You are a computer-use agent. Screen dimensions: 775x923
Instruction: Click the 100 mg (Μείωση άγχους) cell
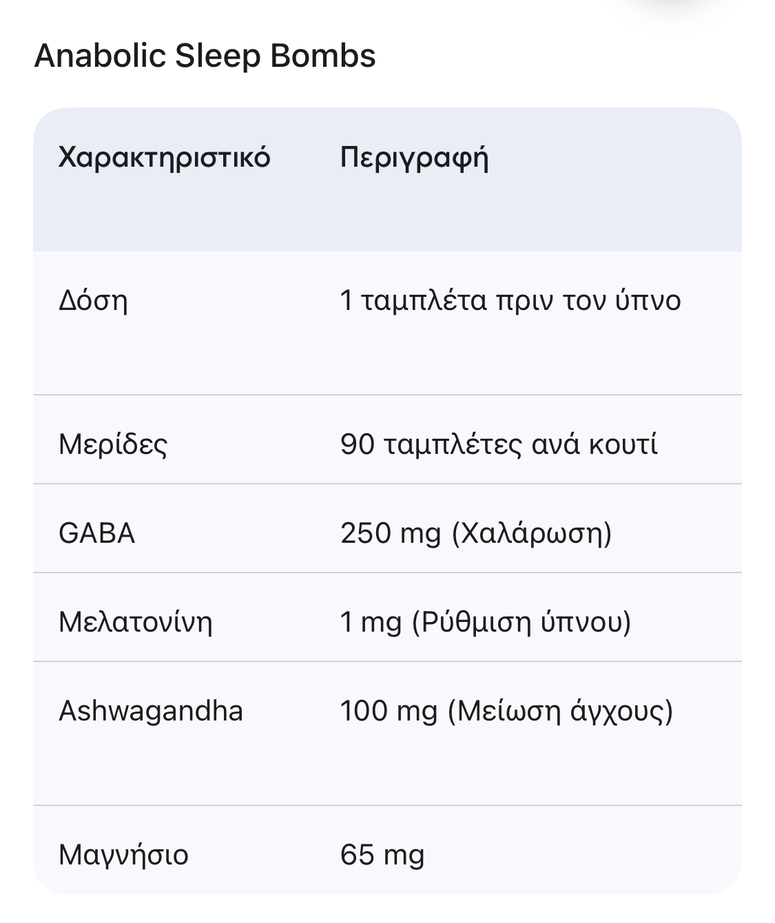506,711
